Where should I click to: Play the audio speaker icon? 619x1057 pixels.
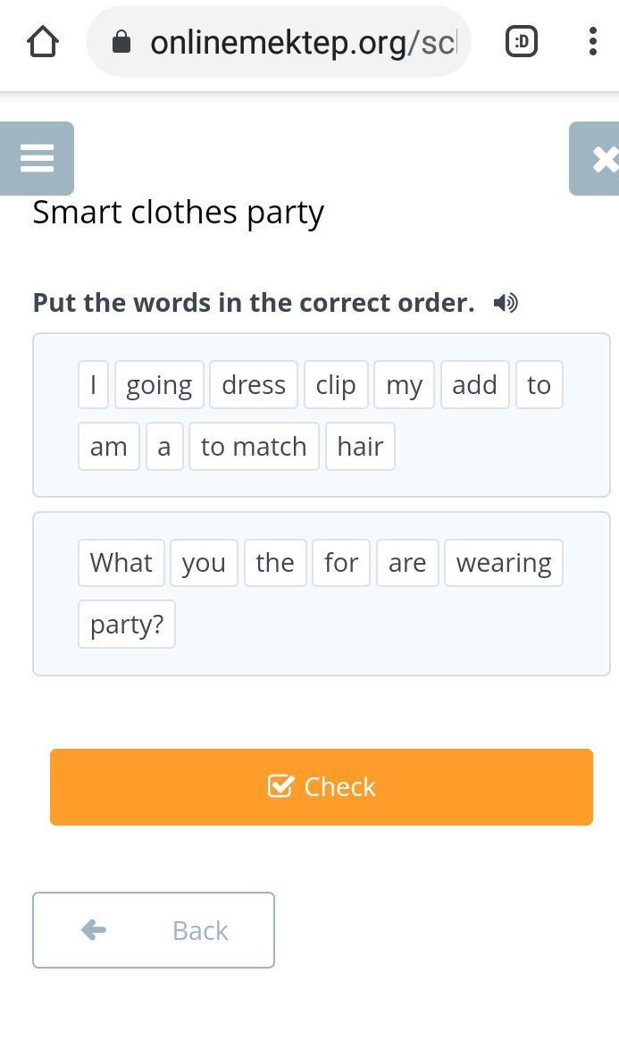click(x=506, y=303)
